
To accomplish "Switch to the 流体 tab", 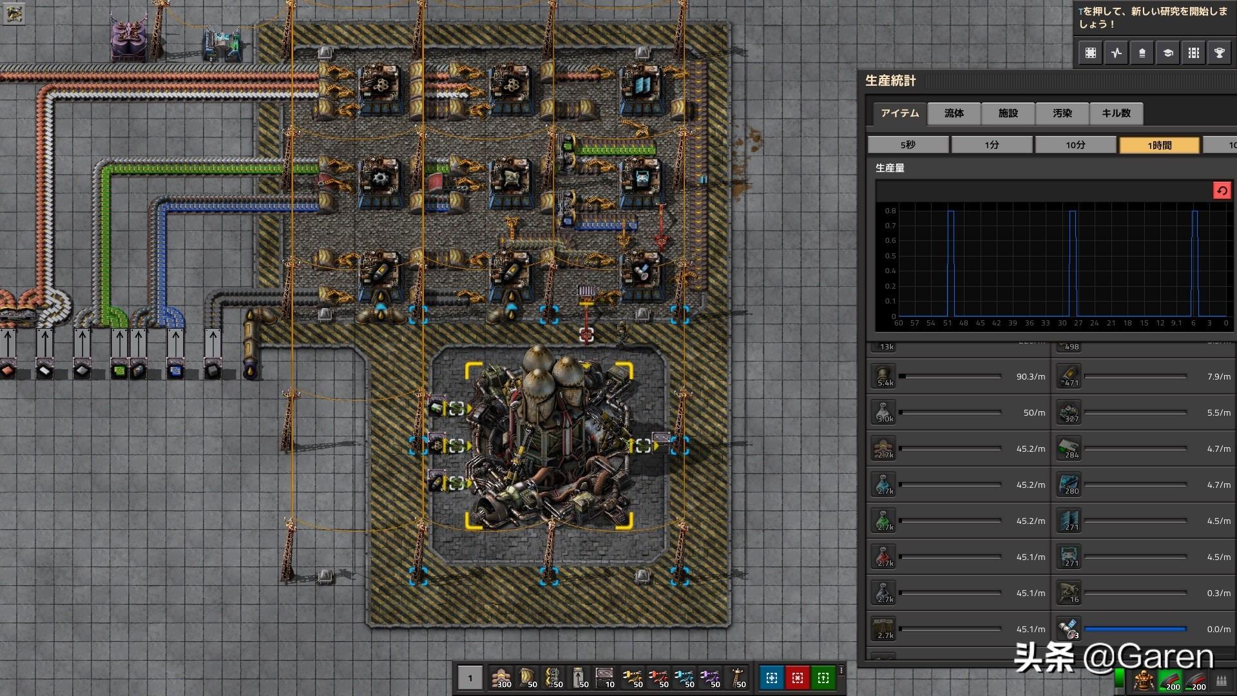I will coord(954,113).
